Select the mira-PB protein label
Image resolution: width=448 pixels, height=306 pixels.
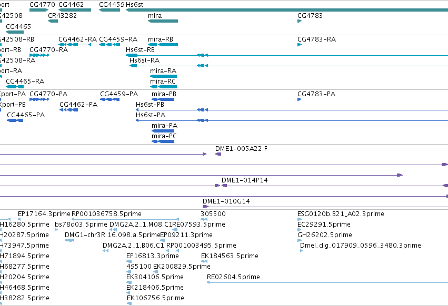pos(164,94)
